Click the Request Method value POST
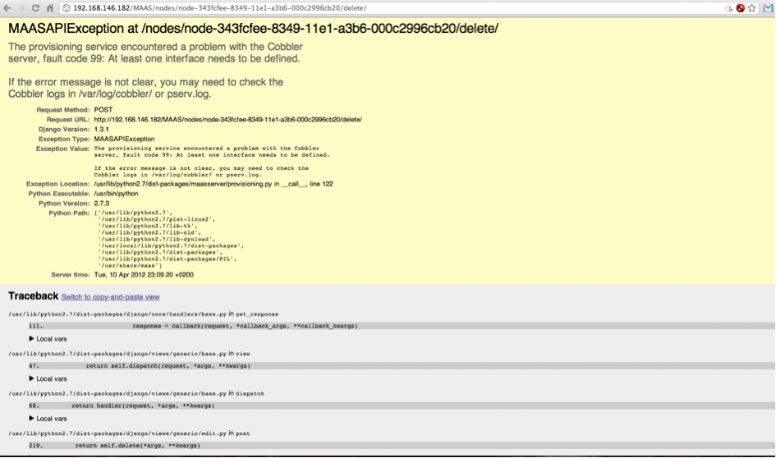Image resolution: width=776 pixels, height=458 pixels. click(x=103, y=110)
